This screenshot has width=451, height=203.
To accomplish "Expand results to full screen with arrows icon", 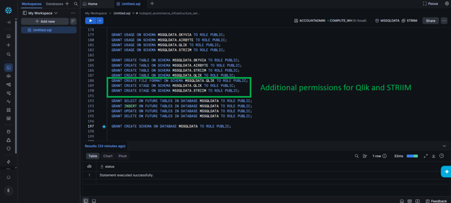I will (x=426, y=156).
